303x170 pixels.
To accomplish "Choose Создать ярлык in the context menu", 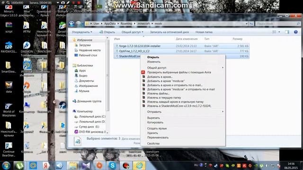I will (157, 128).
